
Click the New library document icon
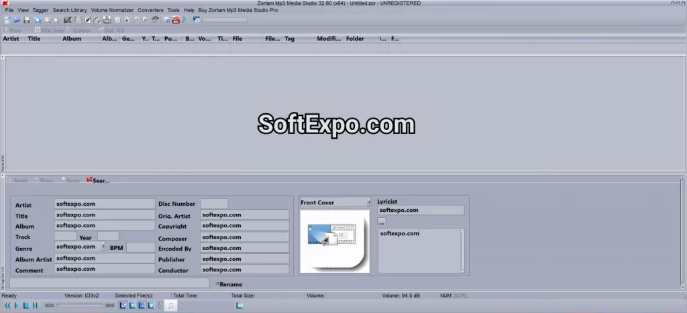8,19
